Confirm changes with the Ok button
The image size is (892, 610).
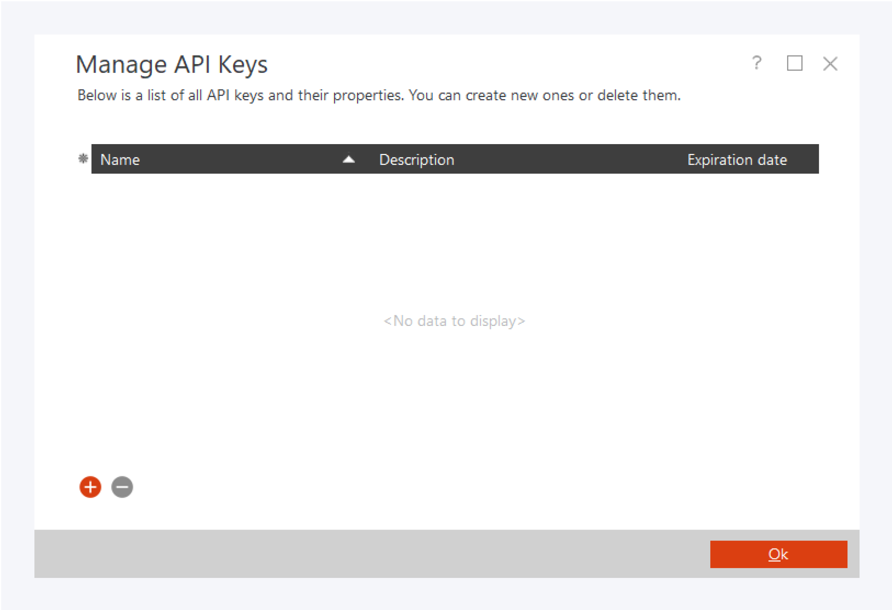pyautogui.click(x=778, y=554)
